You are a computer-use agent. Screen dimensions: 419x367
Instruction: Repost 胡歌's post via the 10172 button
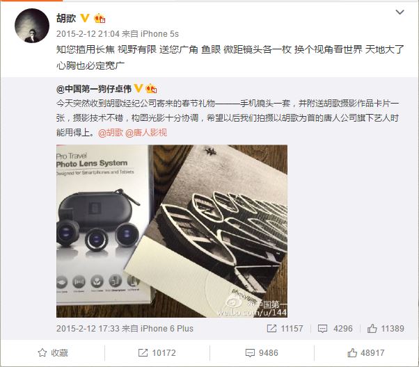click(x=157, y=353)
